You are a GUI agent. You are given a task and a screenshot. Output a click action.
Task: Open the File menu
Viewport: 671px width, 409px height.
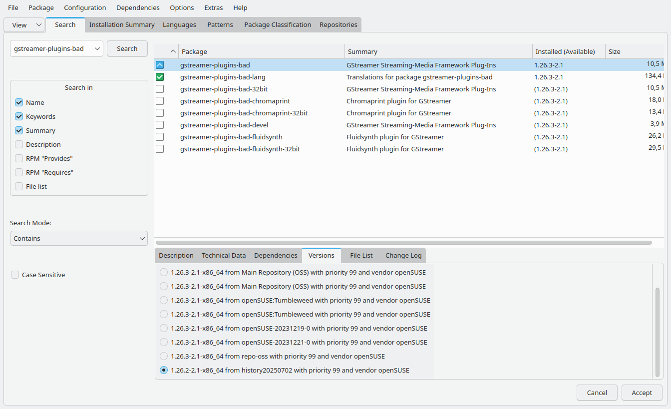click(13, 7)
